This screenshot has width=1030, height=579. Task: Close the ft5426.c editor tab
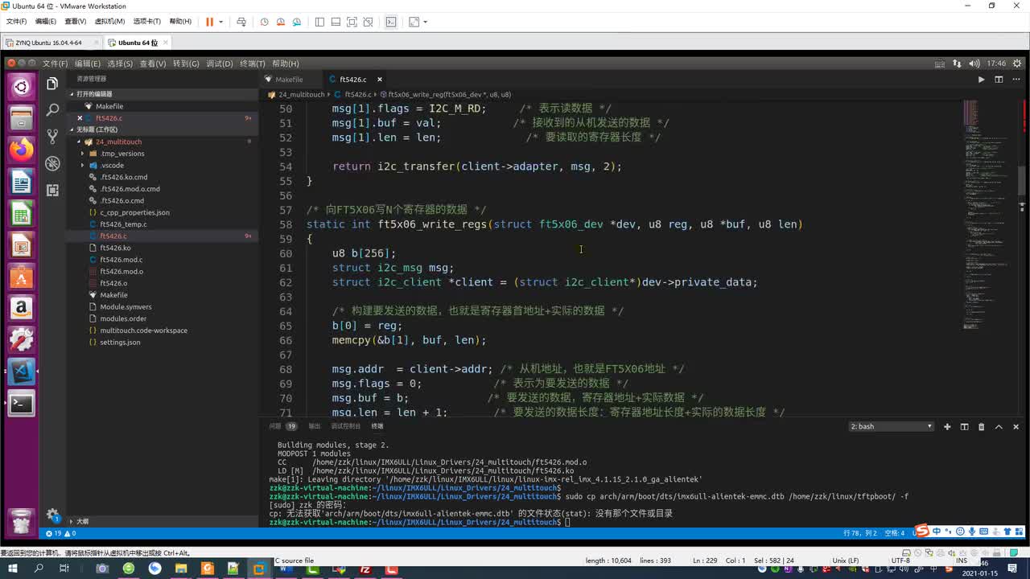tap(379, 80)
